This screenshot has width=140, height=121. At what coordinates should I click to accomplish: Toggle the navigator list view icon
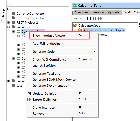(x=11, y=4)
